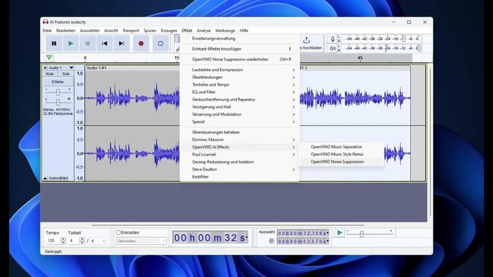Click the Pause button in transport toolbar
Image resolution: width=493 pixels, height=277 pixels.
click(54, 44)
